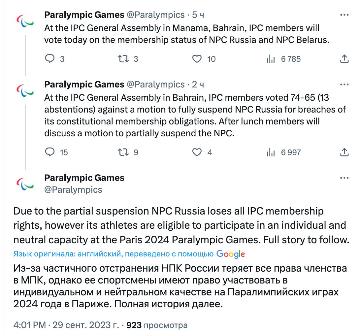The image size is (359, 334).
Task: Share the first tweet about NPC Belarus
Action: click(344, 59)
